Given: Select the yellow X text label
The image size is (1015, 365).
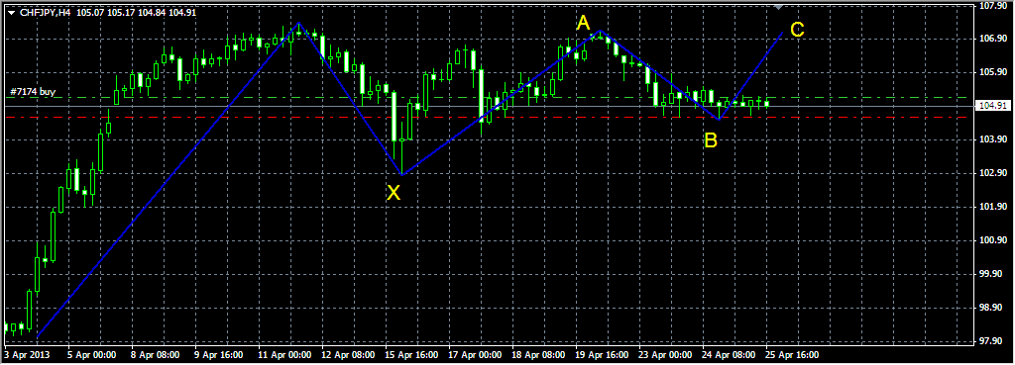Looking at the screenshot, I should tap(393, 193).
